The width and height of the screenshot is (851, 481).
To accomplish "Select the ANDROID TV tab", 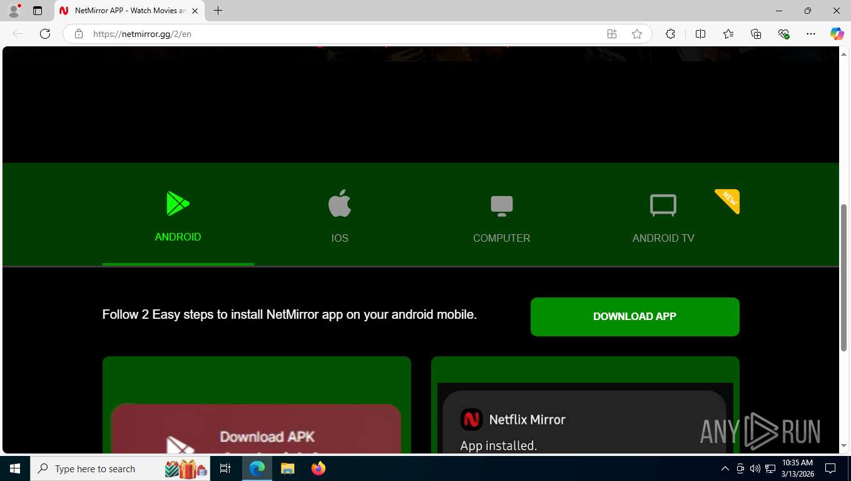I will click(663, 214).
